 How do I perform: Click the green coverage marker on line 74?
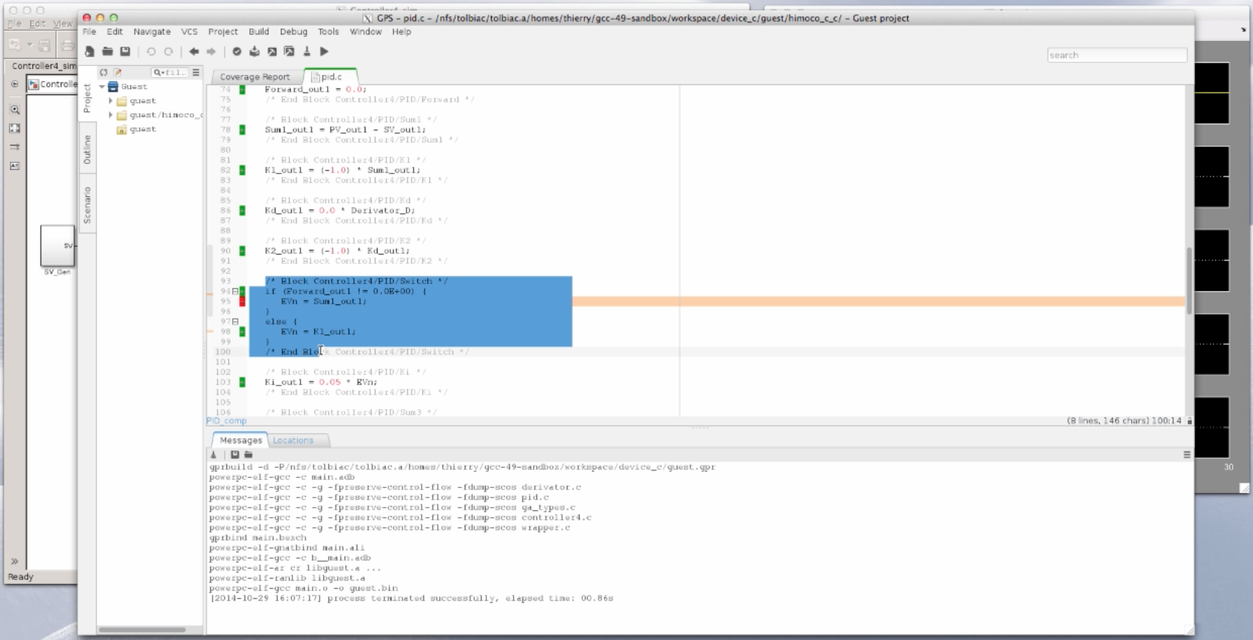point(242,90)
